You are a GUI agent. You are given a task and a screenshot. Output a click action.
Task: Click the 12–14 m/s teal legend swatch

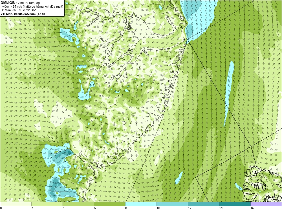(204, 204)
